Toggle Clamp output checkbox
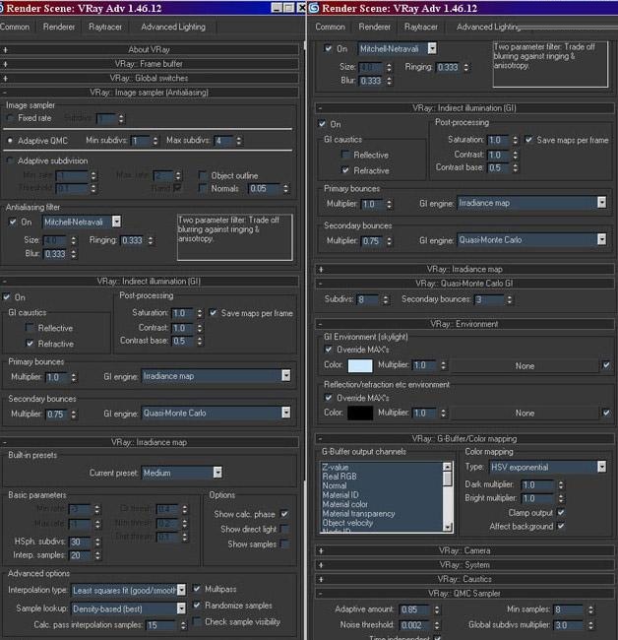This screenshot has height=640, width=618. point(561,512)
